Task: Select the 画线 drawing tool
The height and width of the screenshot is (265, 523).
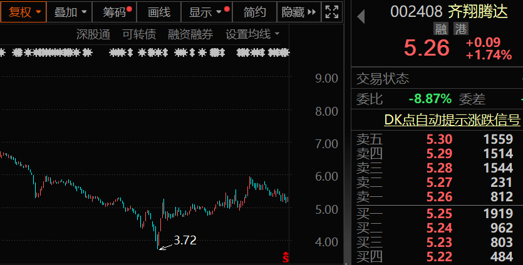Action: pos(158,12)
